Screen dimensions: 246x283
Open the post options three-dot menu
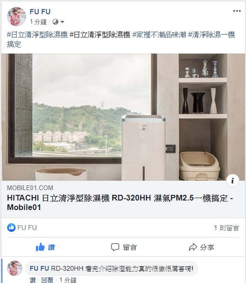(237, 11)
